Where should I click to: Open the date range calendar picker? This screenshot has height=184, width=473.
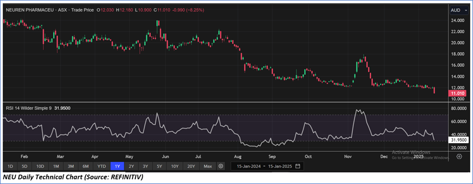coord(297,166)
